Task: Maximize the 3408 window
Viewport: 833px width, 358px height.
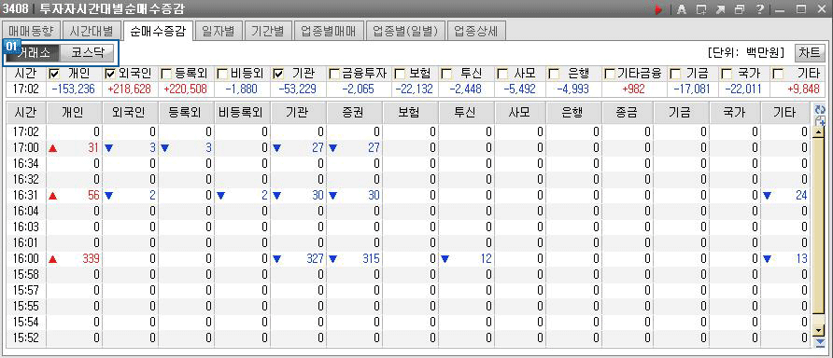Action: tap(800, 9)
